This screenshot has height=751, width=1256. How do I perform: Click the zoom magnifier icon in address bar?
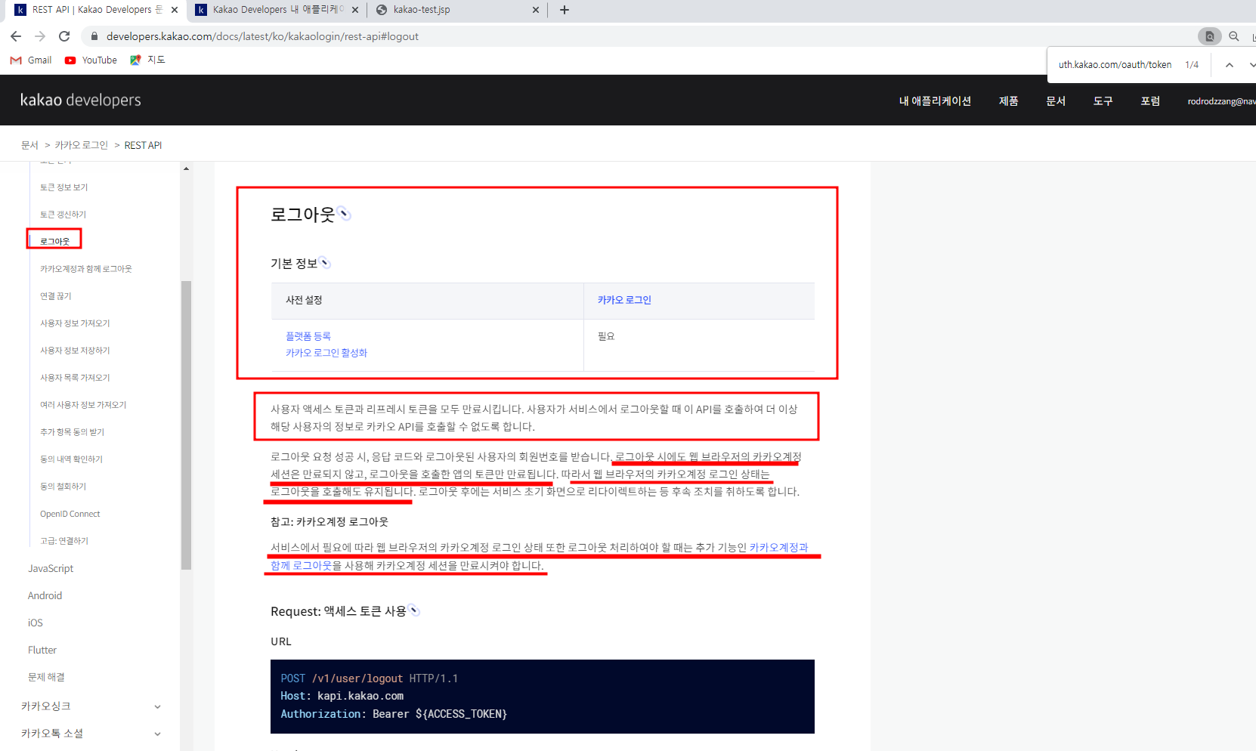[x=1234, y=36]
